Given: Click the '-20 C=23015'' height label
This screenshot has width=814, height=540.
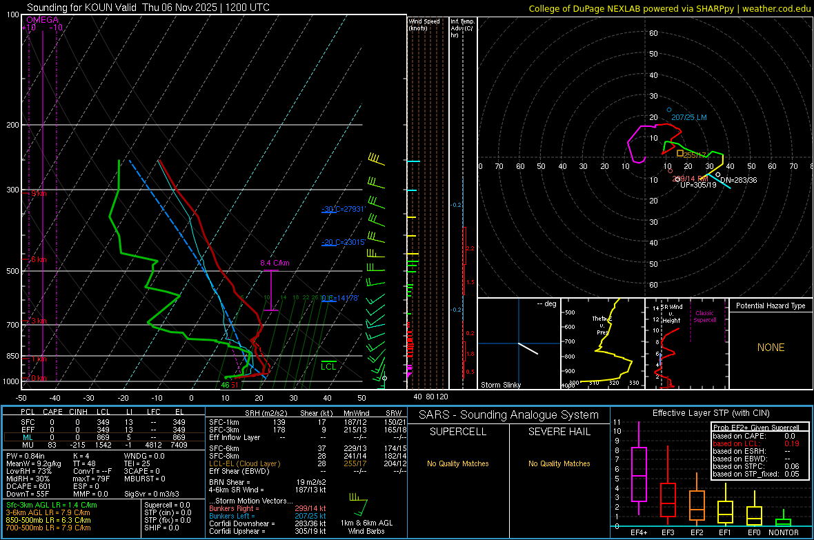Looking at the screenshot, I should 344,242.
